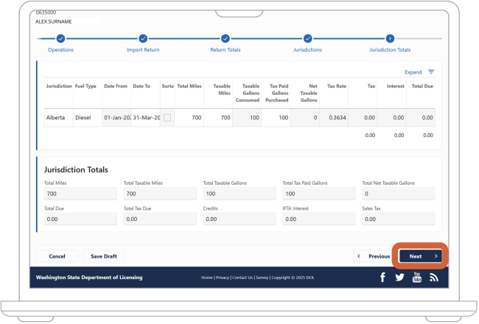Viewport: 479px width, 324px height.
Task: Open the table filter icon beside Expand
Action: 431,71
